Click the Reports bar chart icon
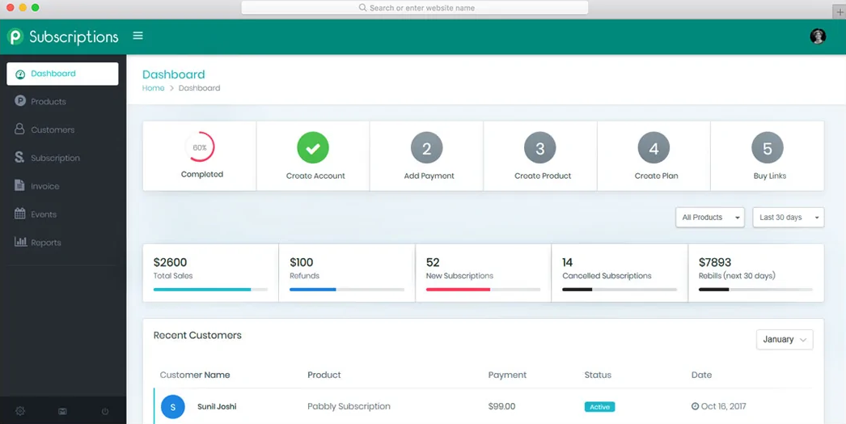846x424 pixels. tap(20, 241)
